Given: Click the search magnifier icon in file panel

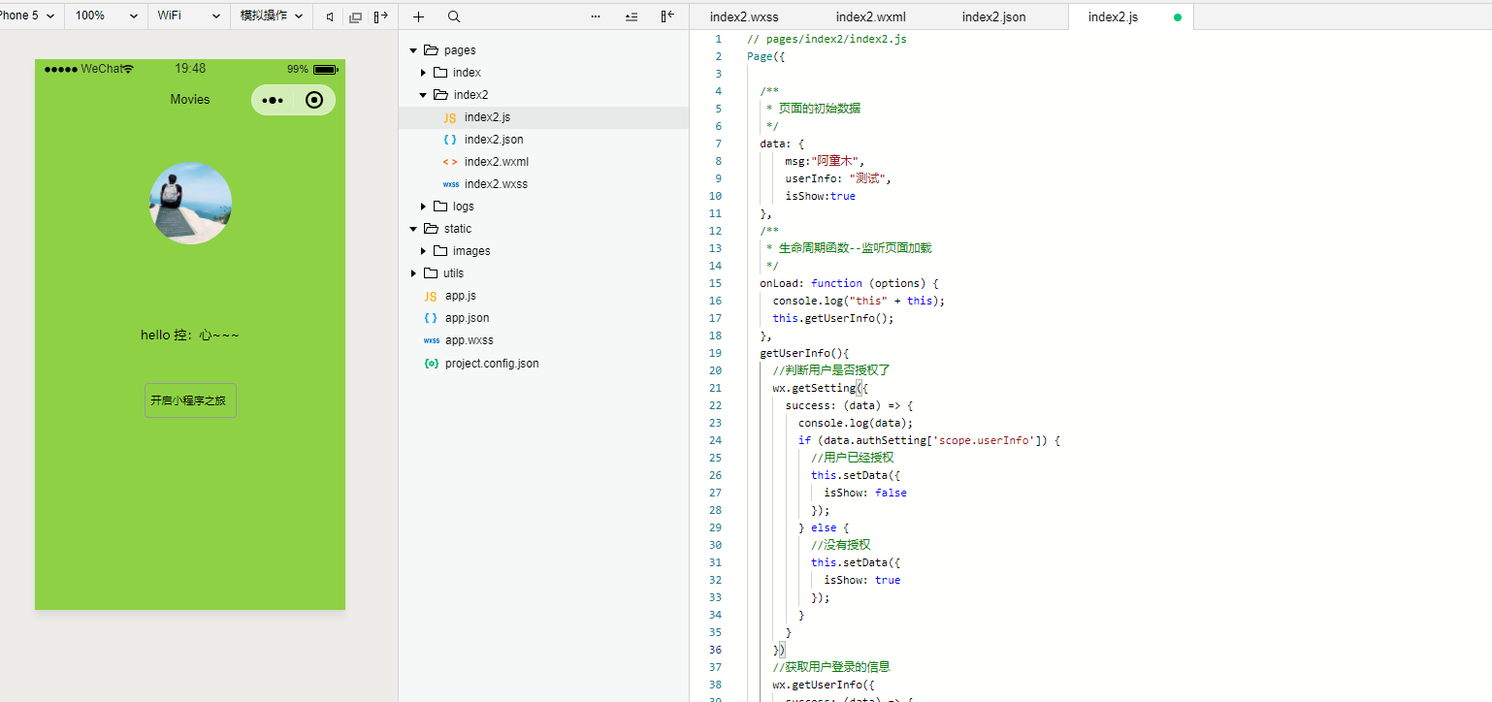Looking at the screenshot, I should (x=454, y=16).
